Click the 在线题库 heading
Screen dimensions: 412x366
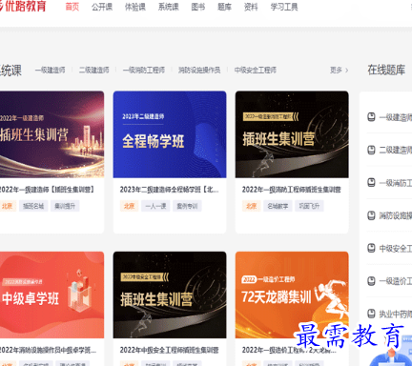(386, 70)
